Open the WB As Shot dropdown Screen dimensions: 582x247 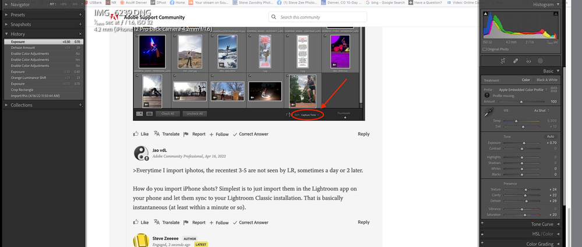point(542,111)
